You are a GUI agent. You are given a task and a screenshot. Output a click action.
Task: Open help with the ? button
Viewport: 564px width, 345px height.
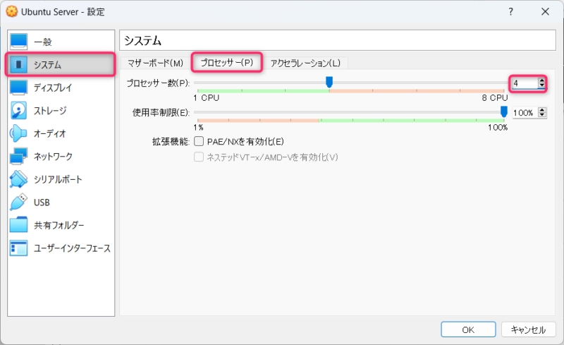(x=510, y=11)
